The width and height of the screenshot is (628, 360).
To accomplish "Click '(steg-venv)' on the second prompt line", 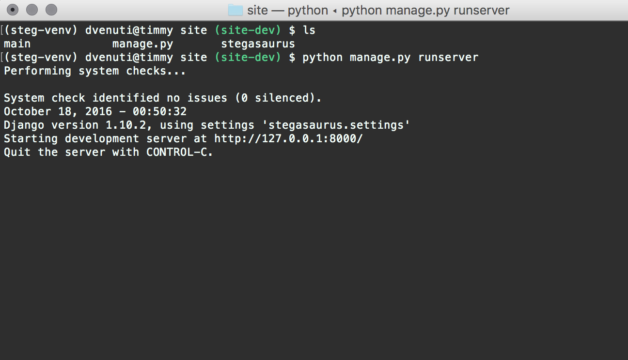I will pyautogui.click(x=41, y=58).
